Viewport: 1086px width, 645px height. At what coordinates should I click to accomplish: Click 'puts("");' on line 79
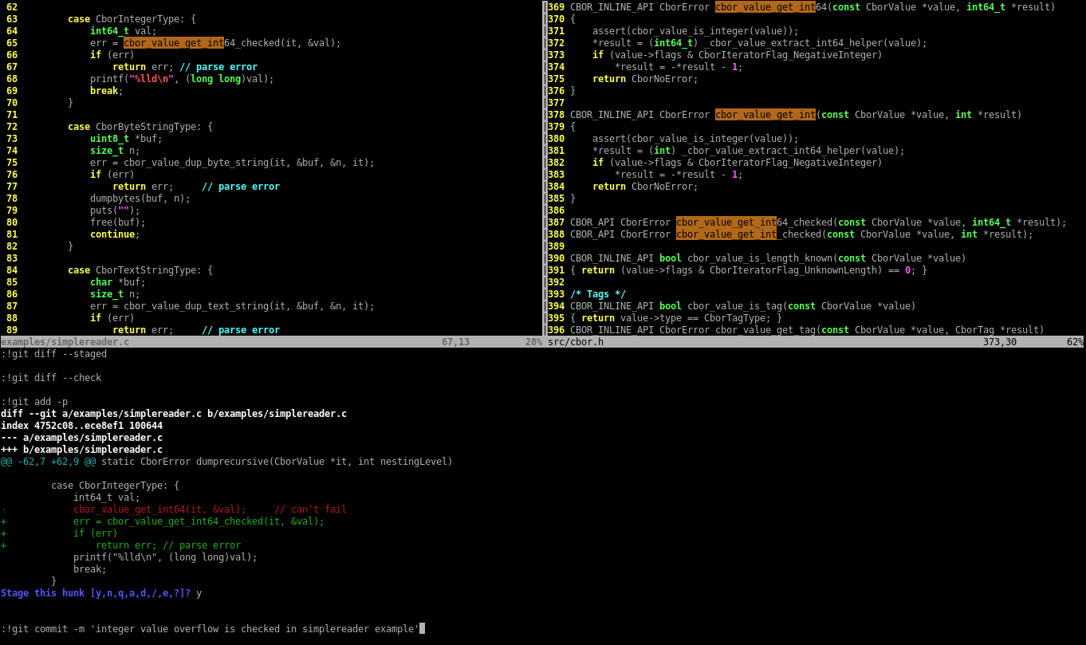tap(115, 210)
